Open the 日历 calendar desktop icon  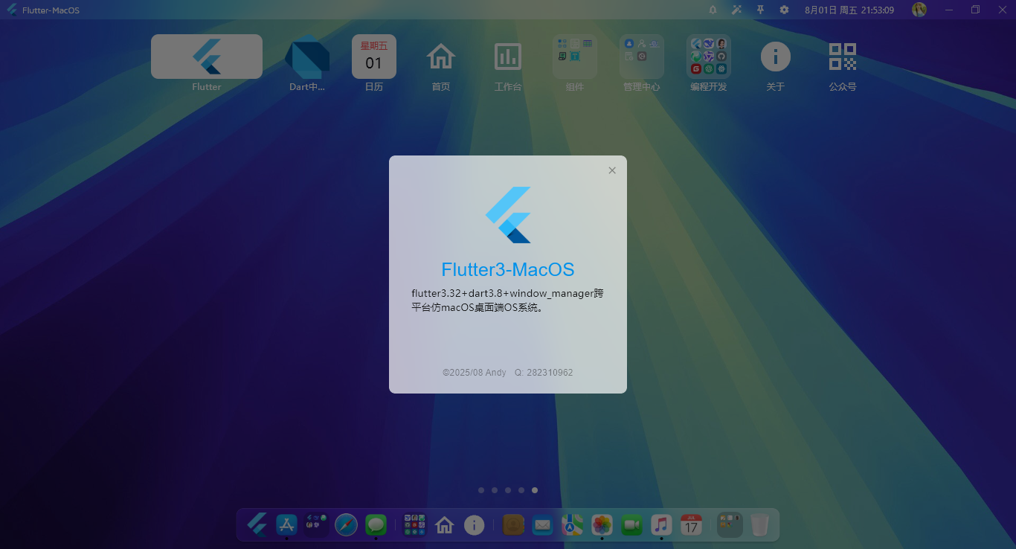tap(374, 57)
